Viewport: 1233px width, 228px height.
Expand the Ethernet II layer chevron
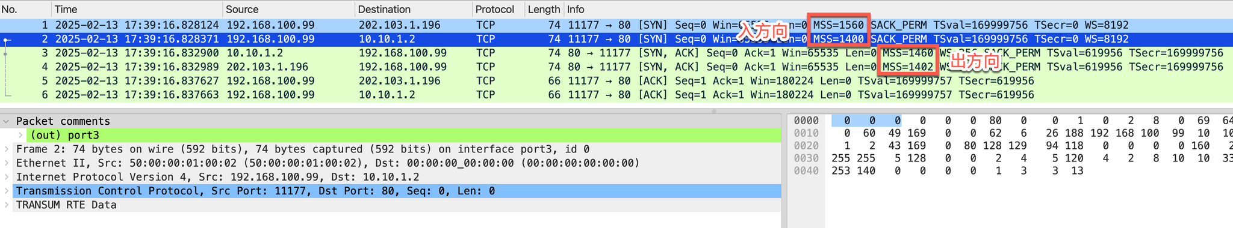click(7, 163)
